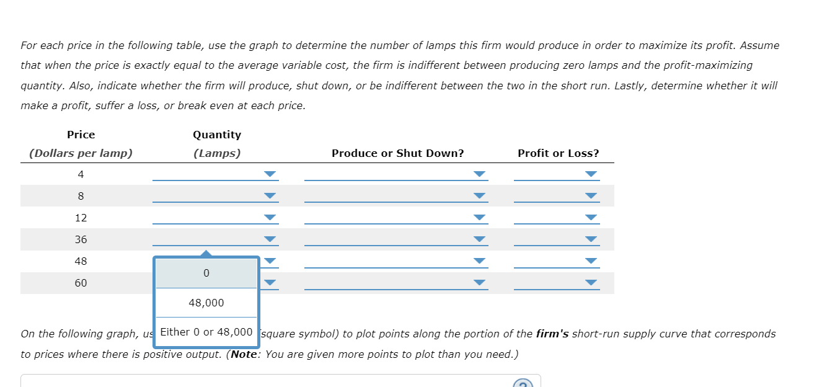Open the Produce or Shut Down dropdown for price 36
Viewport: 822px width, 387px height.
[x=396, y=239]
